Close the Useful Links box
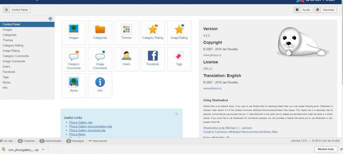This screenshot has width=343, height=154. (176, 114)
